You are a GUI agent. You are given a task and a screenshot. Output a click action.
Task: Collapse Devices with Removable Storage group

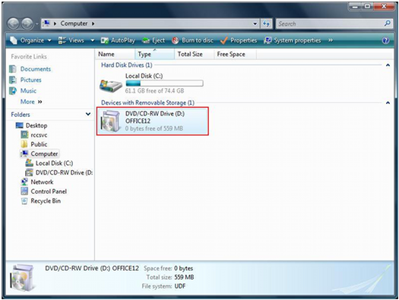pyautogui.click(x=388, y=103)
